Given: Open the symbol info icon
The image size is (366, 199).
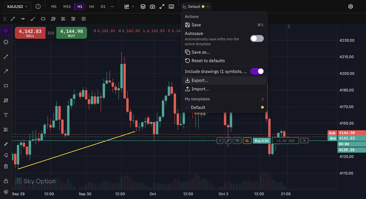Looking at the screenshot, I should point(38,7).
